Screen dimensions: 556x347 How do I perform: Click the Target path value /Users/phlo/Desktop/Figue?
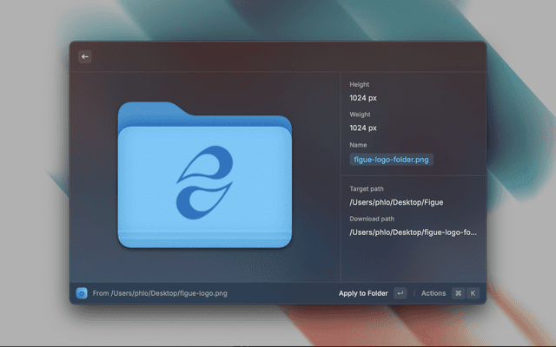click(396, 202)
